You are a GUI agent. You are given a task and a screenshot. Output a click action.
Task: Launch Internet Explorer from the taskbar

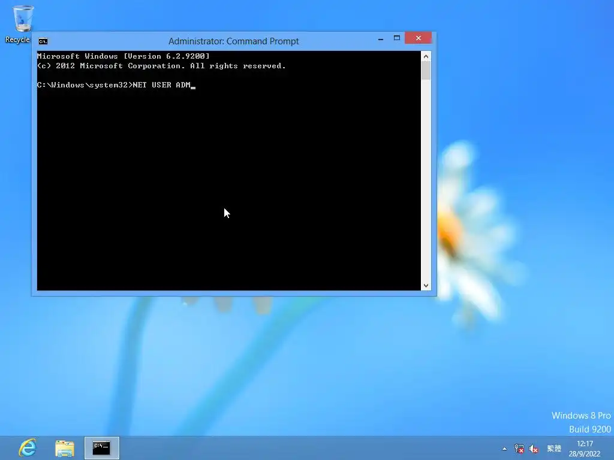click(x=28, y=448)
